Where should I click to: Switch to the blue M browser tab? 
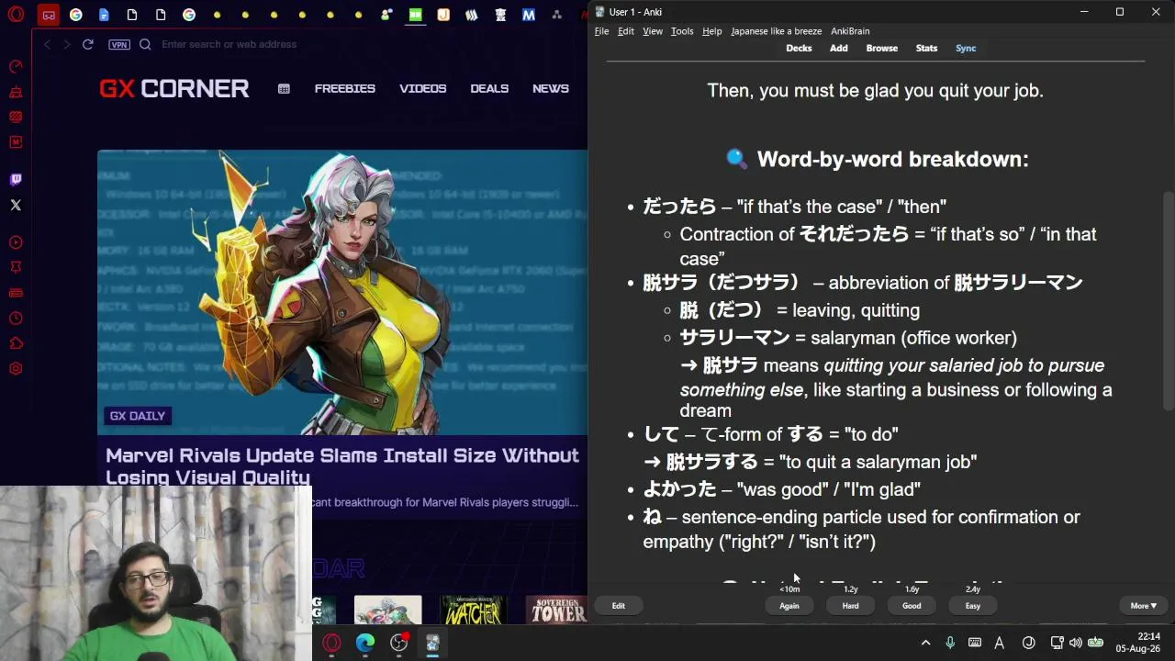[x=529, y=15]
